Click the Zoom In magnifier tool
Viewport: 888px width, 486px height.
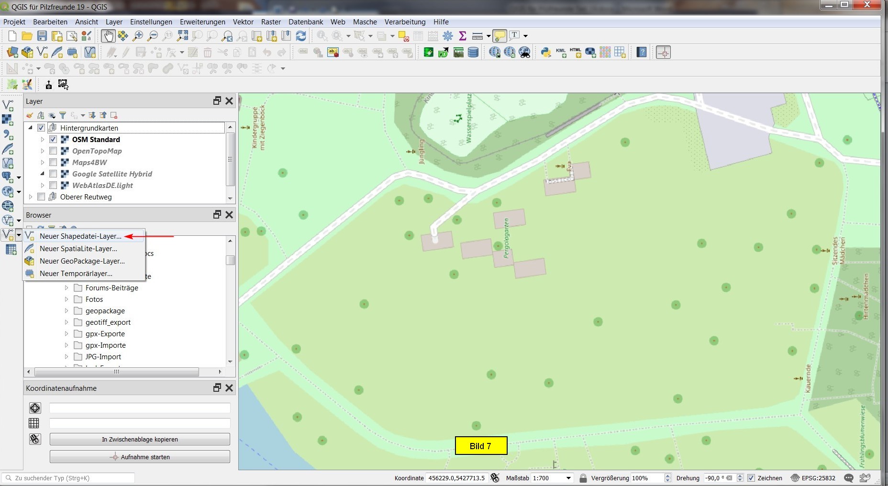click(138, 36)
